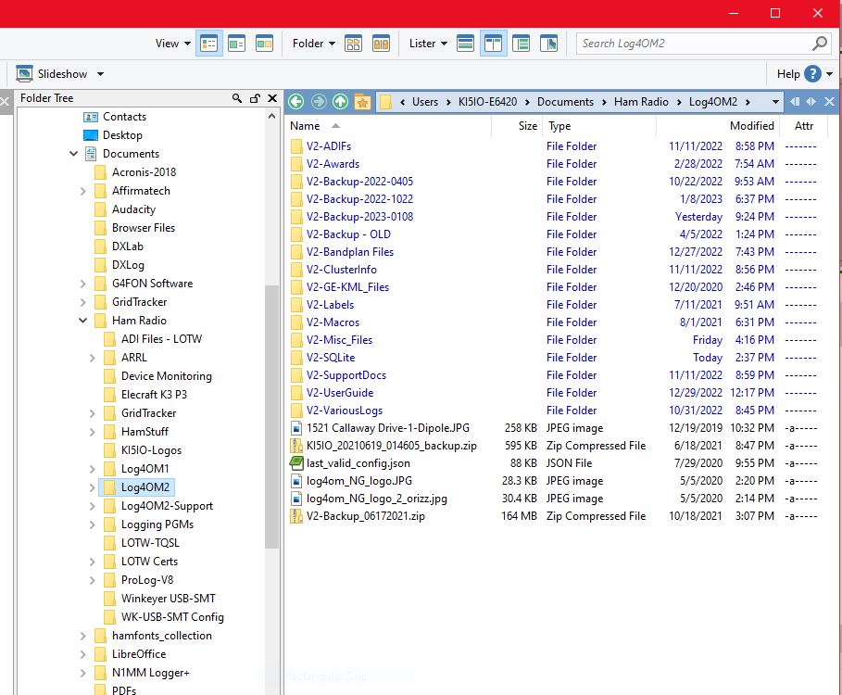Screen dimensions: 842x695
Task: Toggle the Folder Tree lock icon
Action: tap(255, 98)
